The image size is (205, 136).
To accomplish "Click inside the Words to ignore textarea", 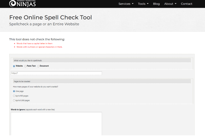I will [x=56, y=123].
